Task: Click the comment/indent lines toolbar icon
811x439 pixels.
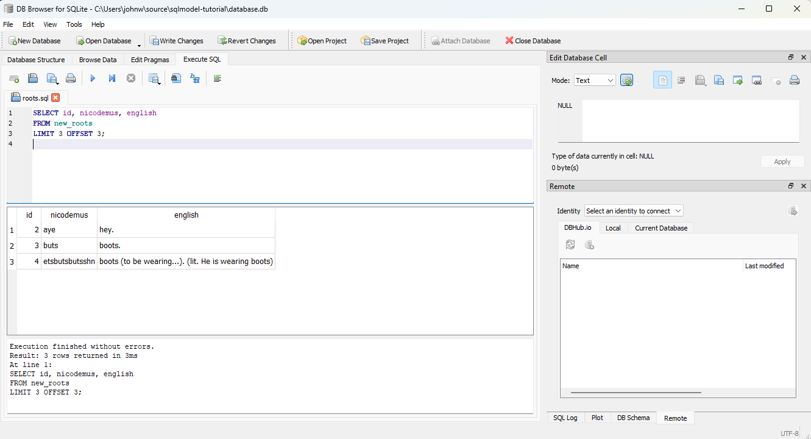Action: click(x=218, y=78)
